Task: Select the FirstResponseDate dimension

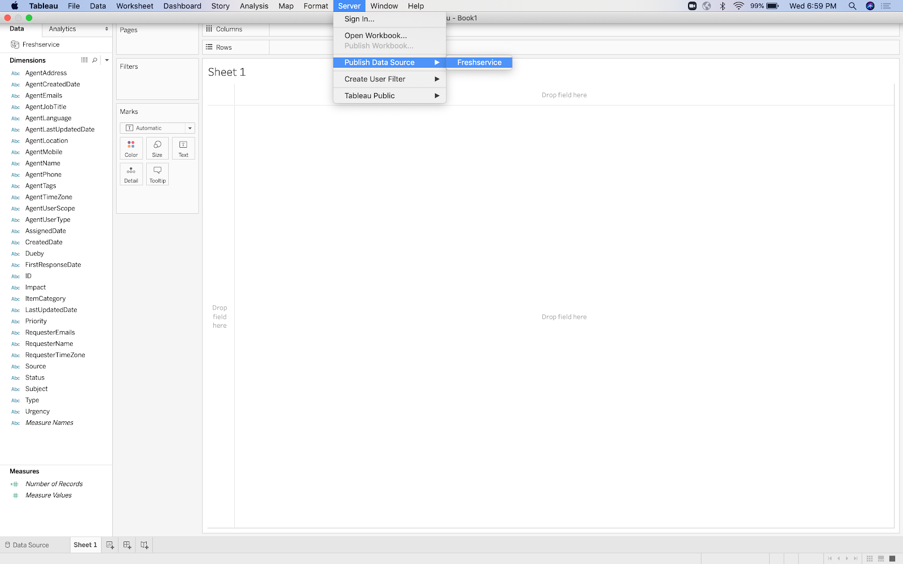Action: click(53, 265)
